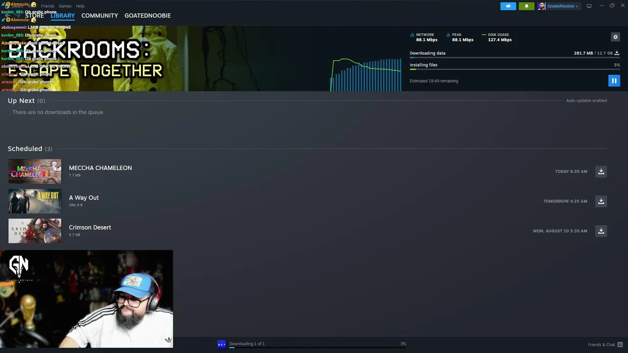This screenshot has width=628, height=353.
Task: Click 'There are no downloads in the queue'
Action: (58, 112)
